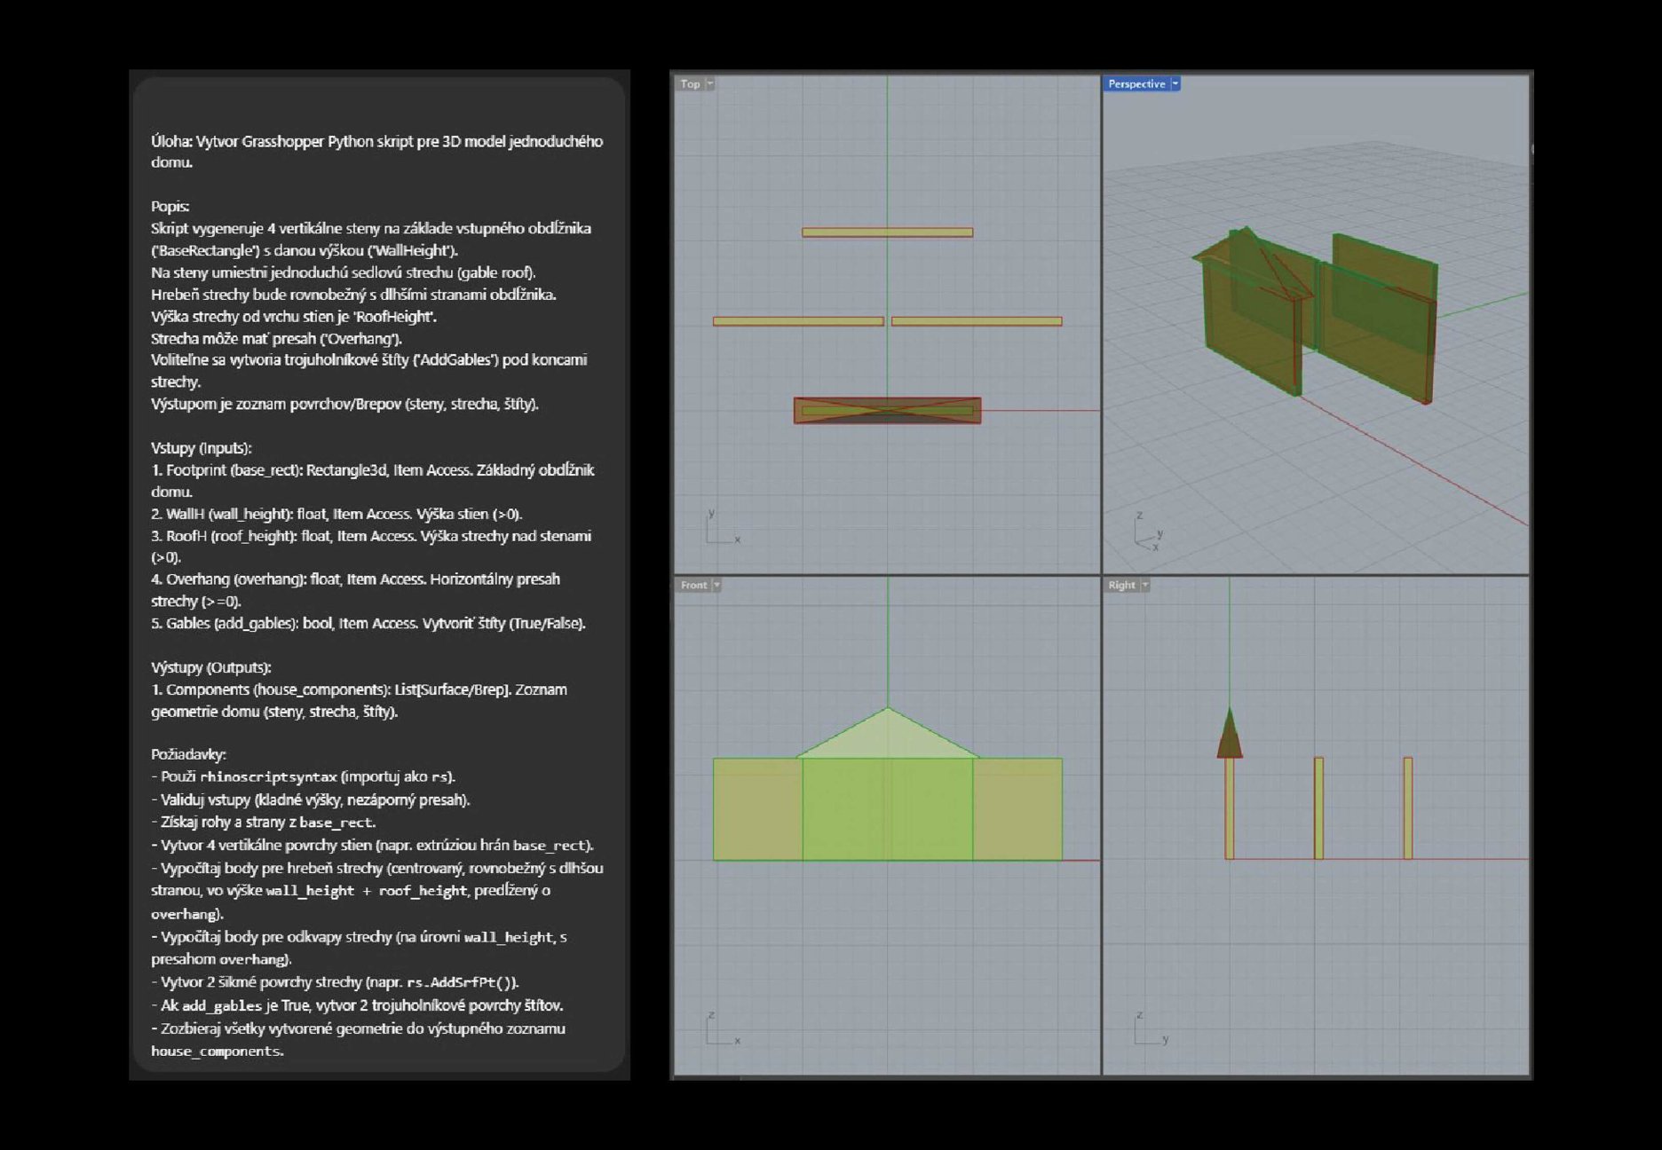This screenshot has height=1150, width=1662.
Task: Click the Perspective viewport title label
Action: coord(1136,84)
